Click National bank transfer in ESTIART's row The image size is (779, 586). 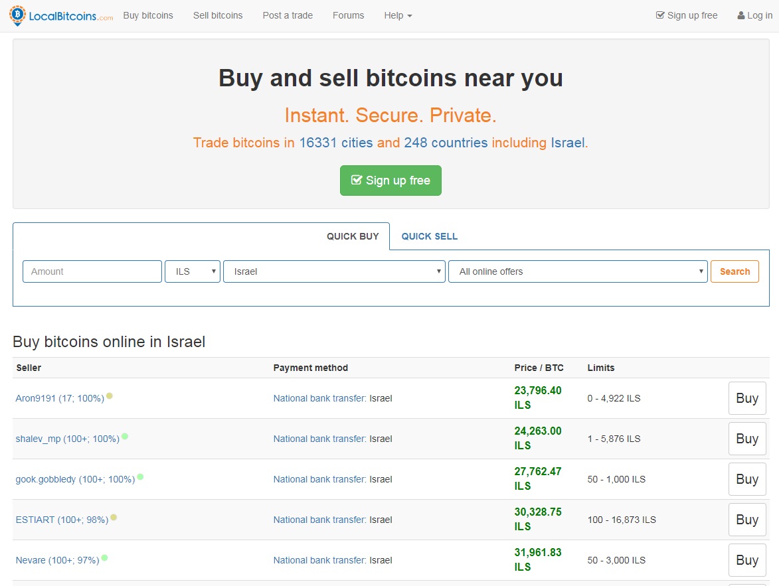coord(319,520)
